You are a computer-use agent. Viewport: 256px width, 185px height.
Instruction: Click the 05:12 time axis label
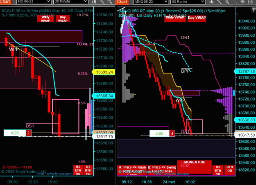click(127, 182)
